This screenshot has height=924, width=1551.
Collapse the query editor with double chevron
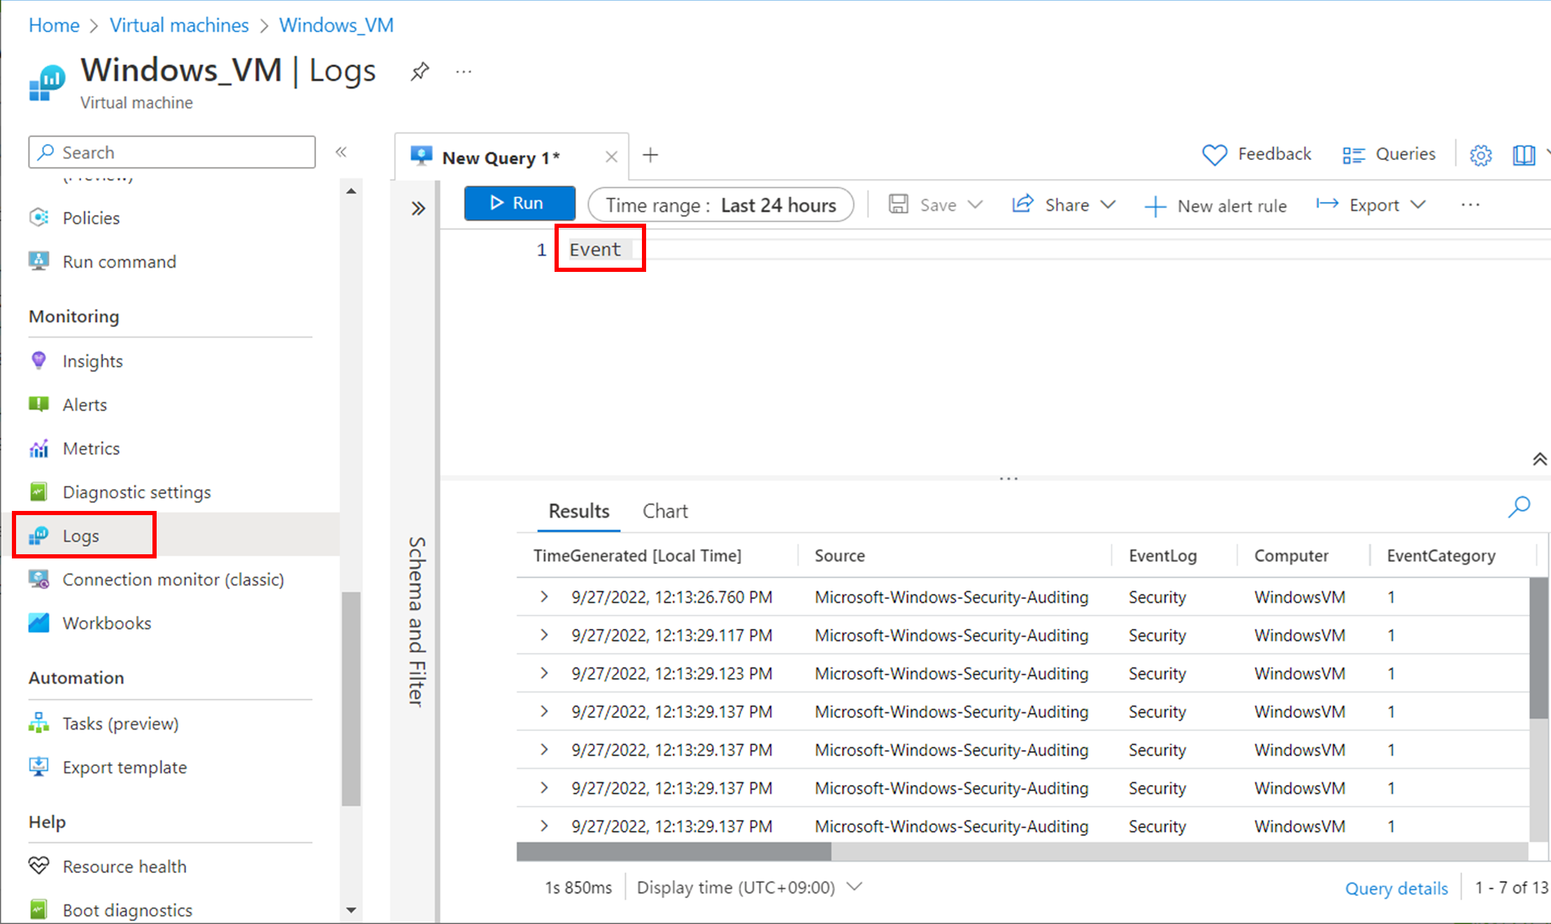coord(1539,459)
